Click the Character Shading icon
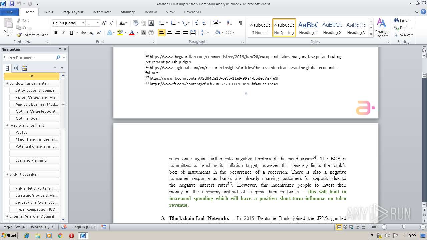The height and width of the screenshot is (240, 427). tap(143, 33)
